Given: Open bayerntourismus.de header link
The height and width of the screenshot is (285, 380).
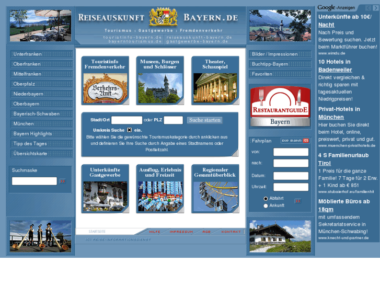Looking at the screenshot, I should pyautogui.click(x=135, y=41).
